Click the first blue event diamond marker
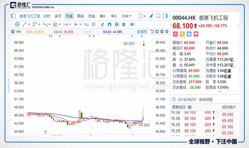Viewport: 249px width, 148px height. coord(49,36)
